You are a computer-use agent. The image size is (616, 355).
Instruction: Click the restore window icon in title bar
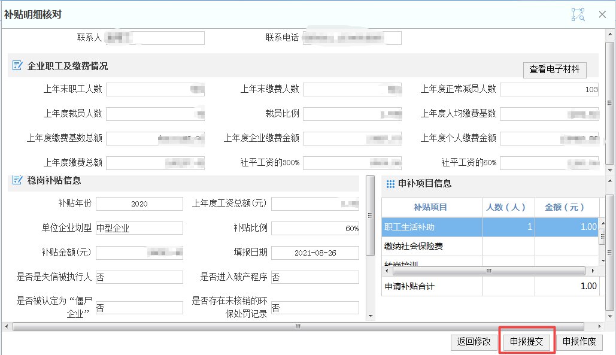[x=577, y=14]
